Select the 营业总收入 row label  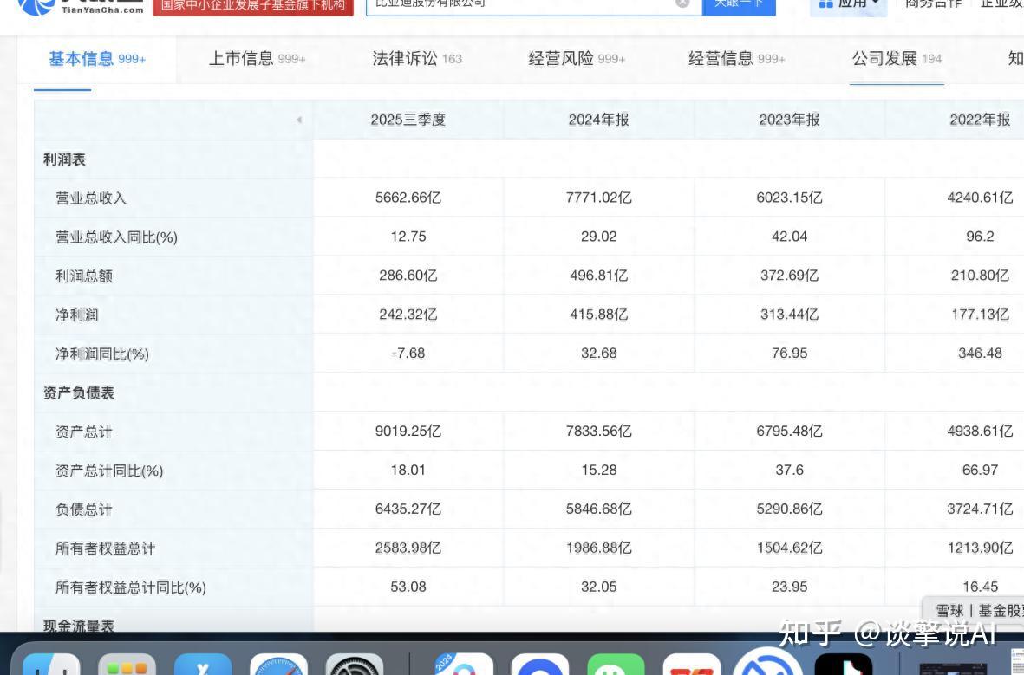[x=91, y=198]
